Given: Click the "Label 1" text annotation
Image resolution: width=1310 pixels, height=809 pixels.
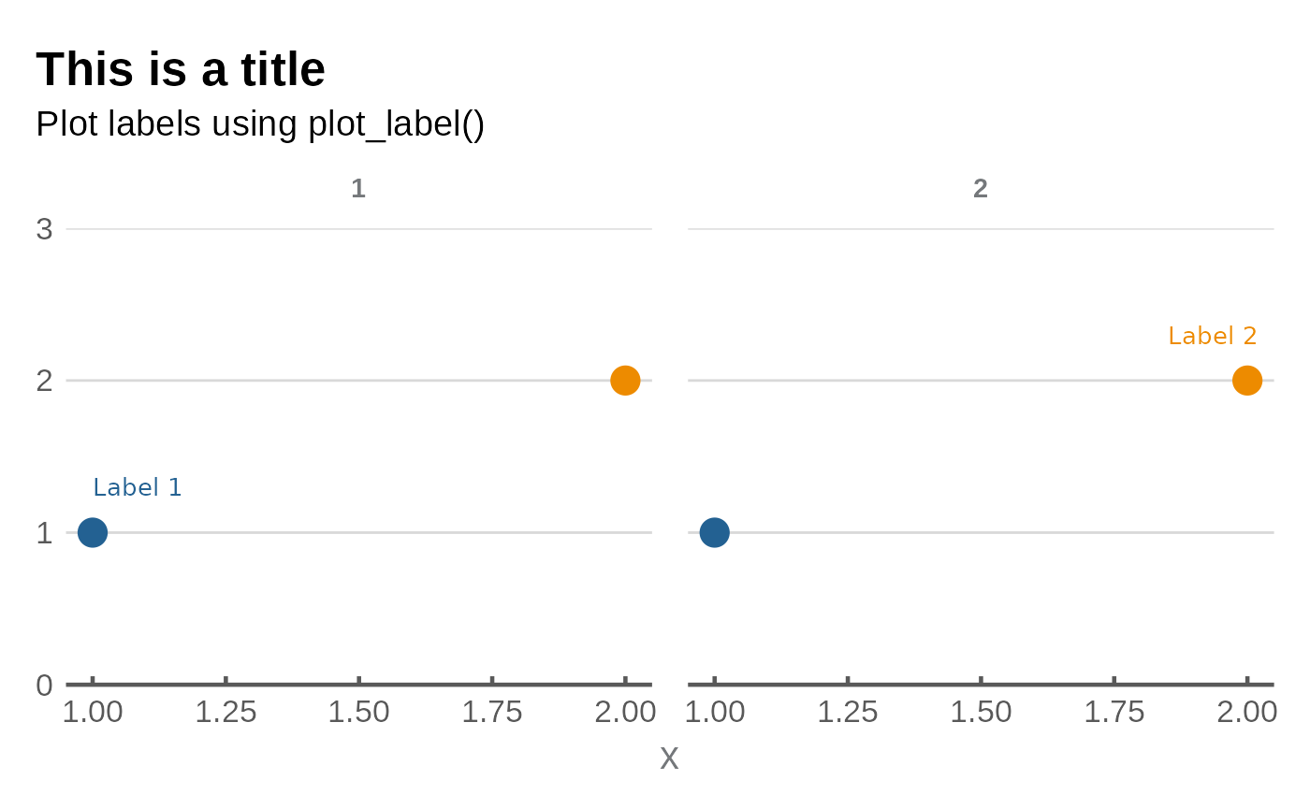Looking at the screenshot, I should tap(138, 487).
